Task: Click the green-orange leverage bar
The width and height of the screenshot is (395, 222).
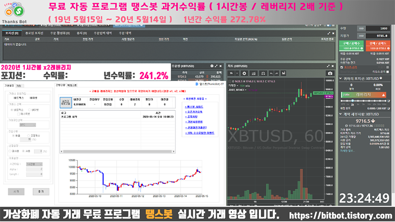Action: point(363,95)
